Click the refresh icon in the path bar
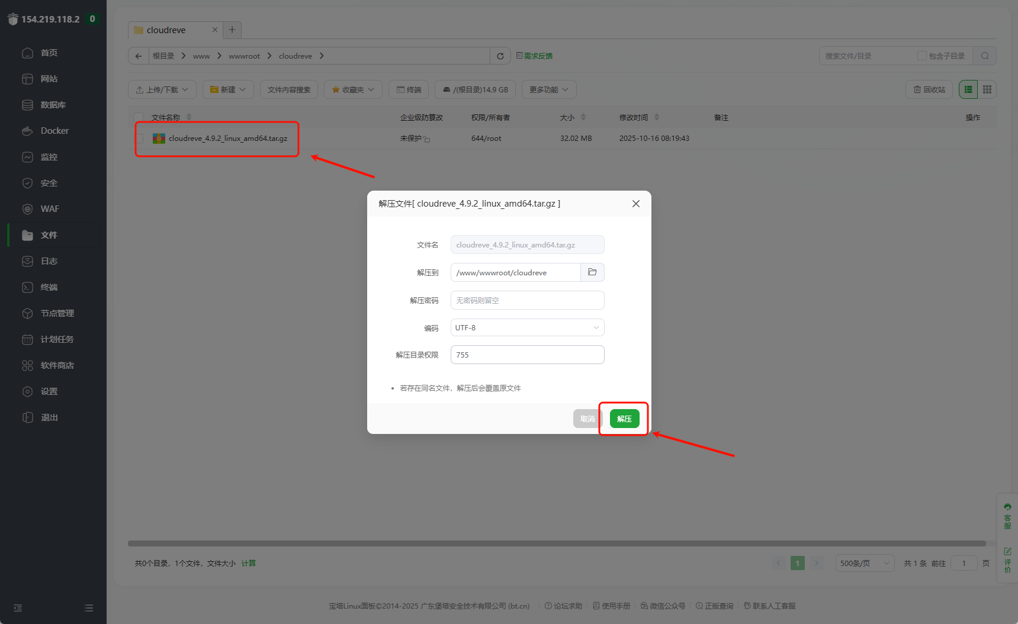This screenshot has height=624, width=1018. 500,56
